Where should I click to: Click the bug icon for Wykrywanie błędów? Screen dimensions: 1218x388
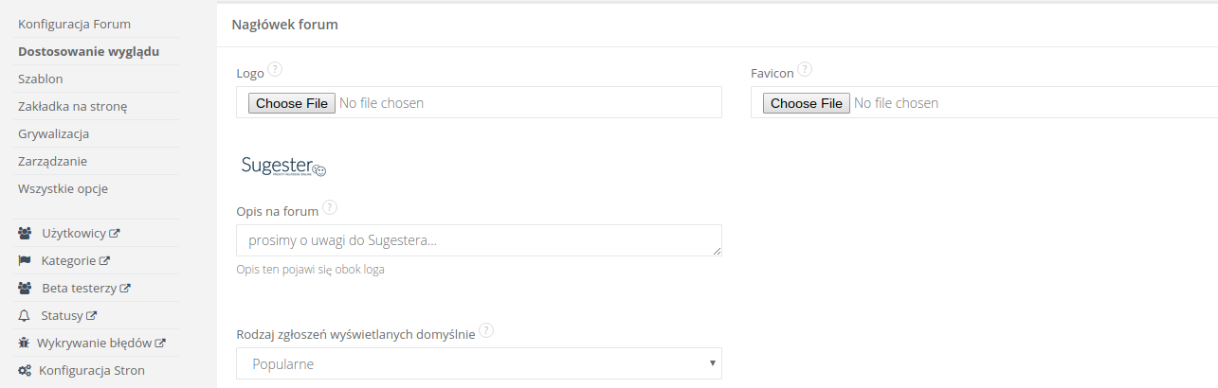(26, 343)
